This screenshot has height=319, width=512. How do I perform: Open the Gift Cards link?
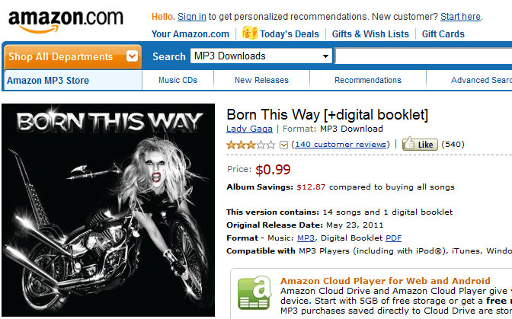pyautogui.click(x=443, y=34)
